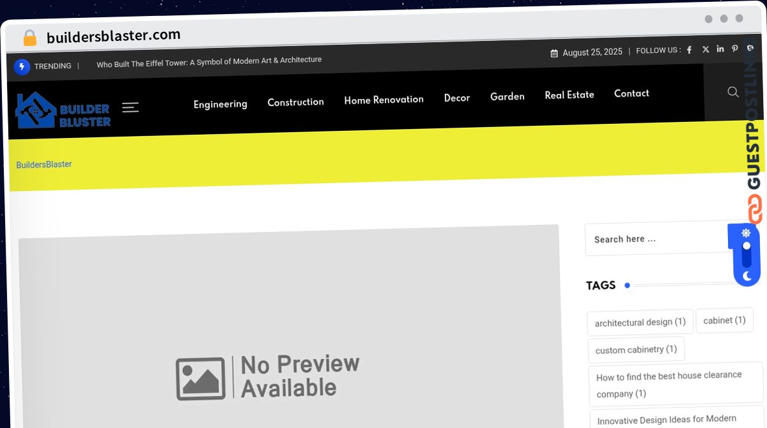The width and height of the screenshot is (767, 428).
Task: Open the LinkedIn social icon
Action: (x=720, y=49)
